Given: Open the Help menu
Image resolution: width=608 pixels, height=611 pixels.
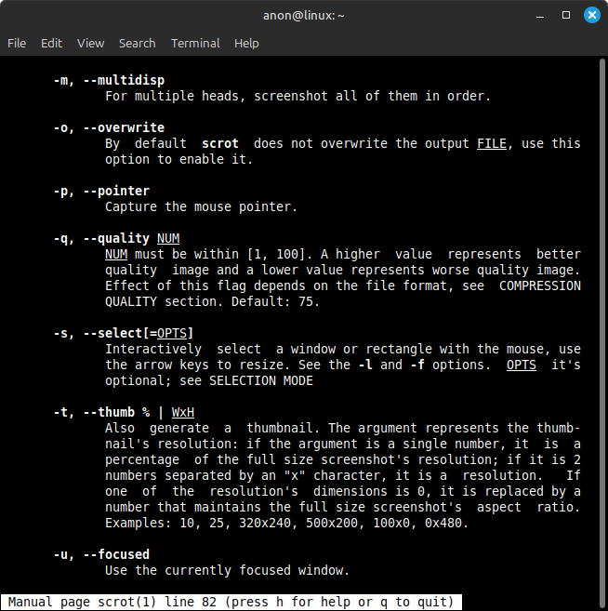Looking at the screenshot, I should [x=246, y=44].
